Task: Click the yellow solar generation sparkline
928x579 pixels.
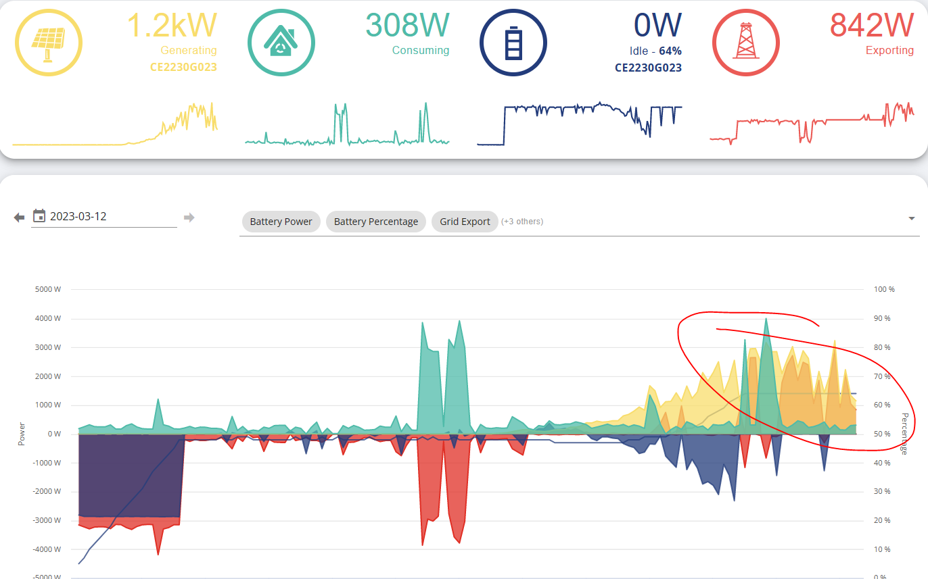Action: pyautogui.click(x=115, y=124)
